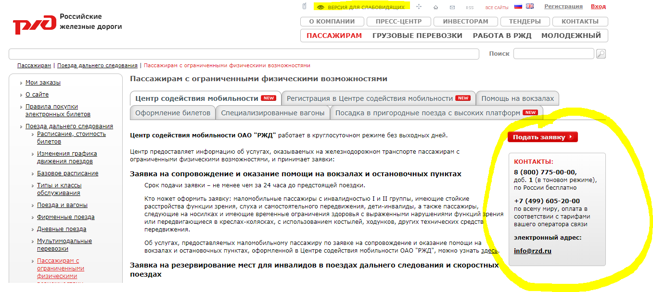Click the page heading Пассажирам с ограниченными физическими возможностями
This screenshot has width=653, height=292.
(x=258, y=79)
